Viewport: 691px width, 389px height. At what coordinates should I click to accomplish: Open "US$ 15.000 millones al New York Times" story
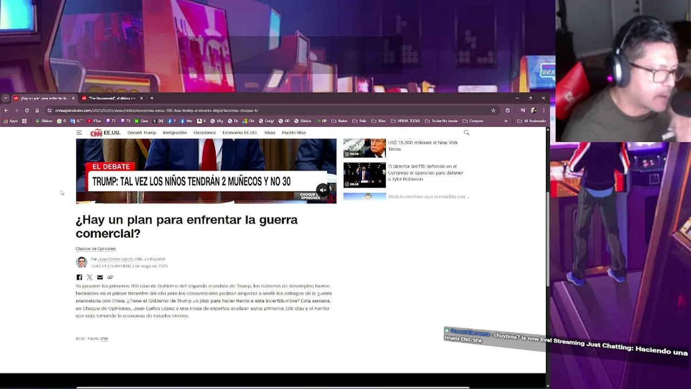(423, 146)
